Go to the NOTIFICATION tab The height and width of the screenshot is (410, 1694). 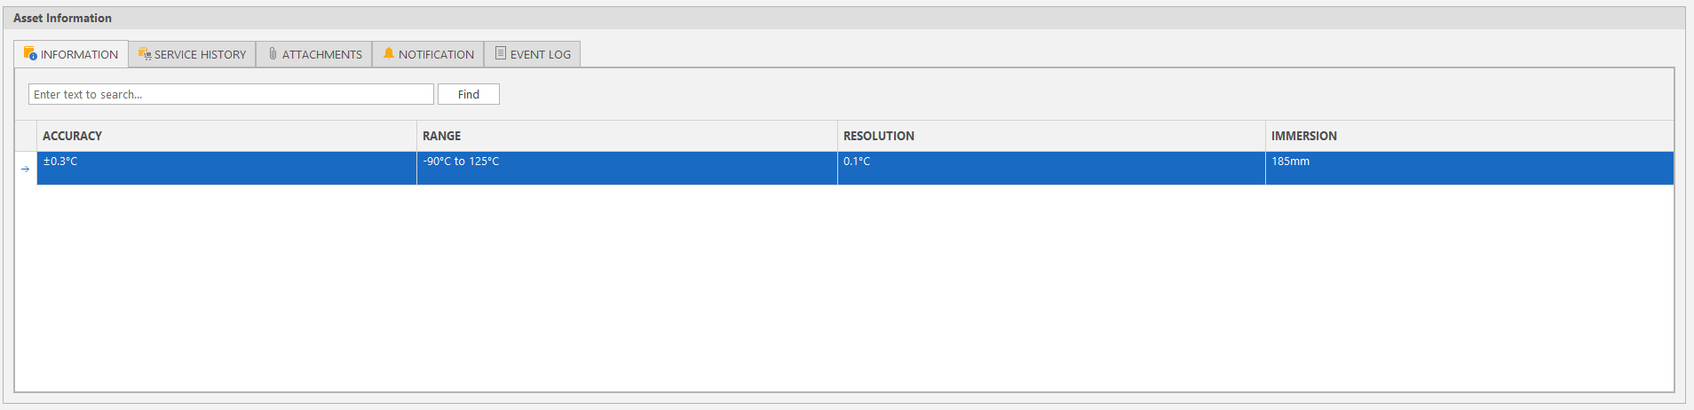pos(428,54)
